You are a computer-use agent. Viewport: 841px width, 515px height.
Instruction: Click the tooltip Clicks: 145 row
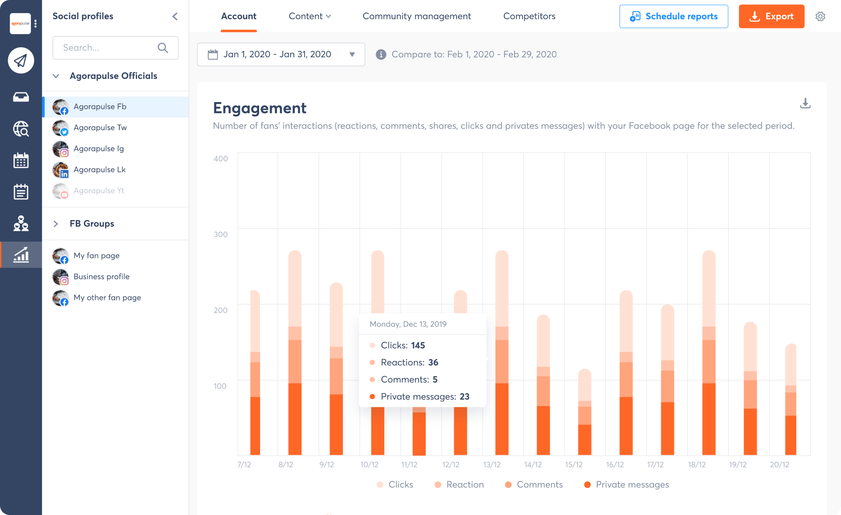coord(397,345)
